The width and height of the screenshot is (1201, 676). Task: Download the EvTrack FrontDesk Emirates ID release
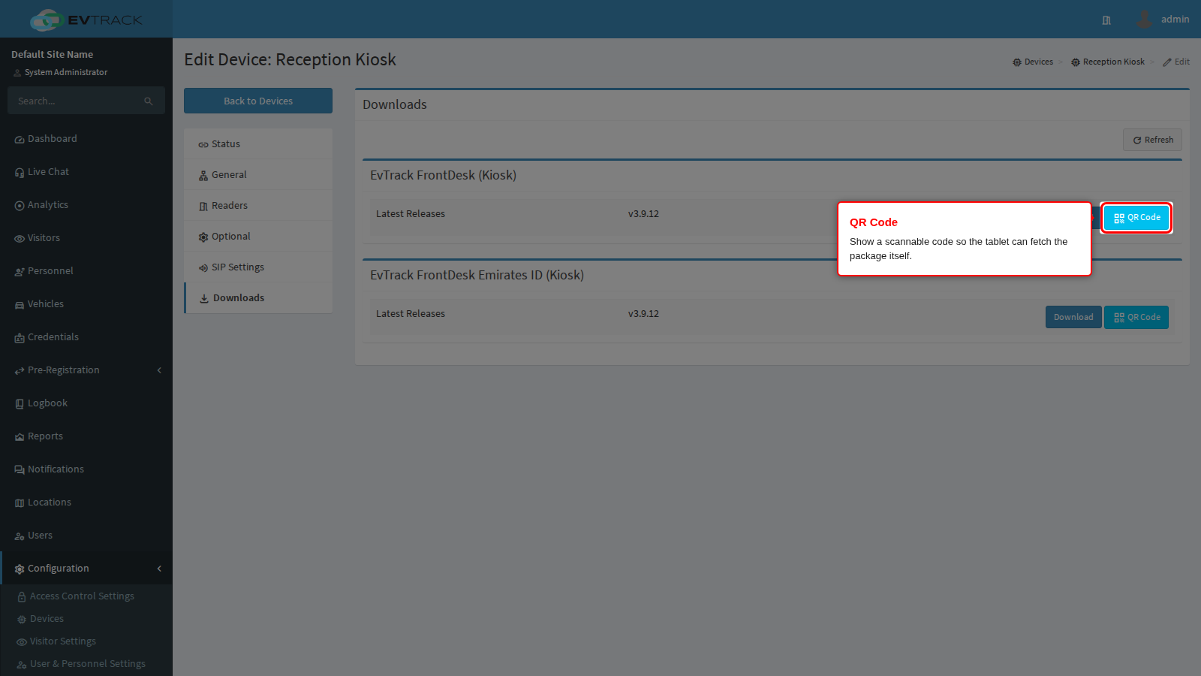coord(1073,317)
